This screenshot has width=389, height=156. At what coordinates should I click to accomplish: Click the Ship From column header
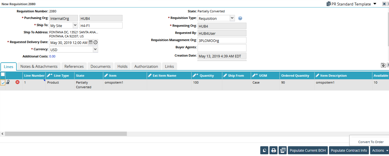click(237, 76)
